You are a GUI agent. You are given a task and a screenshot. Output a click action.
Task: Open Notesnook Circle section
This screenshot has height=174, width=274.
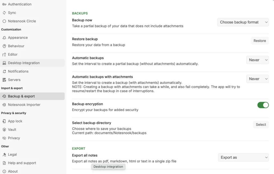click(32, 21)
